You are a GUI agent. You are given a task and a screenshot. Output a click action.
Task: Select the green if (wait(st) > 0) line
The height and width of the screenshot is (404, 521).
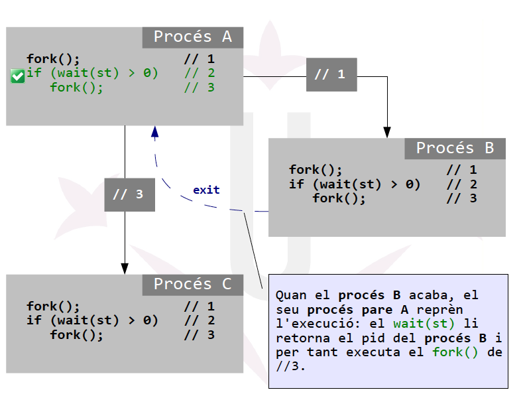tap(93, 73)
